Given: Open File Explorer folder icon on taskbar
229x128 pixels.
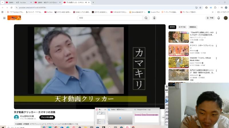Looking at the screenshot, I should pyautogui.click(x=86, y=127).
